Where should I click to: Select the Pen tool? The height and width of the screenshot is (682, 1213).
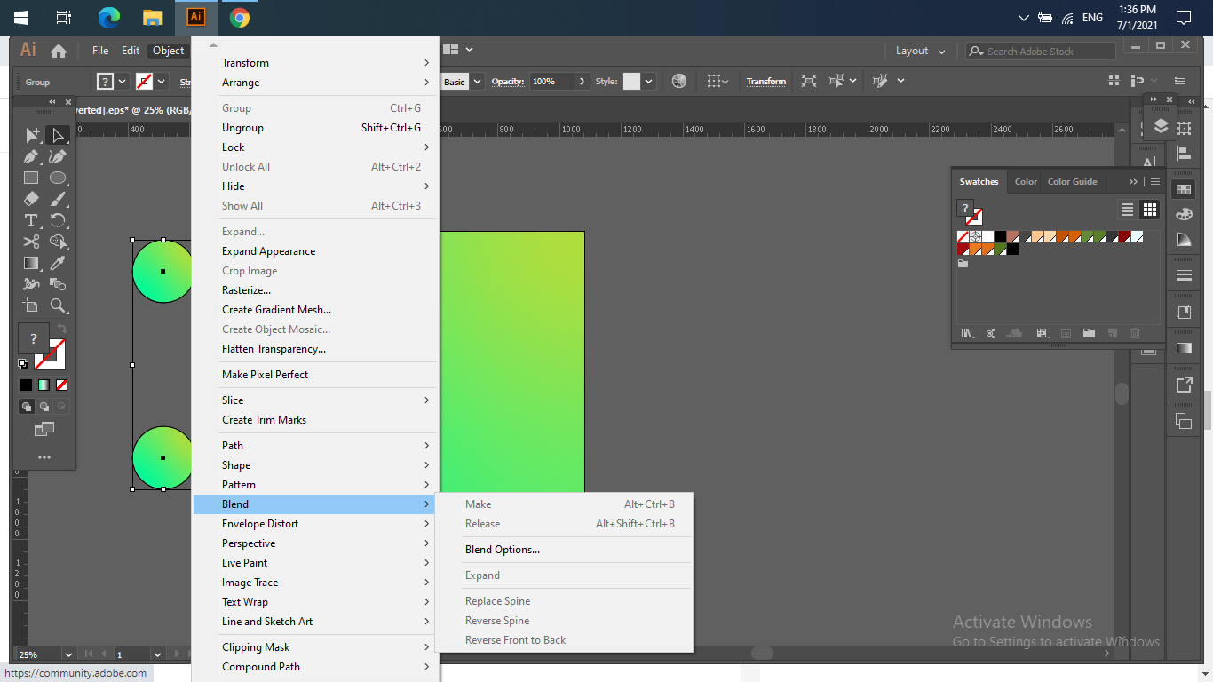point(32,157)
